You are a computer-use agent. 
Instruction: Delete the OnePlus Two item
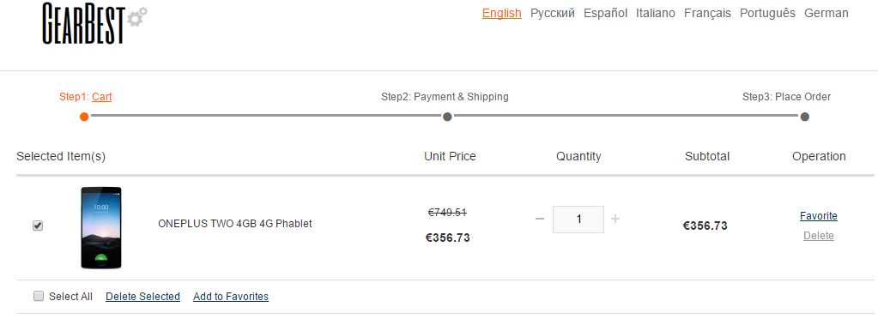pos(819,236)
